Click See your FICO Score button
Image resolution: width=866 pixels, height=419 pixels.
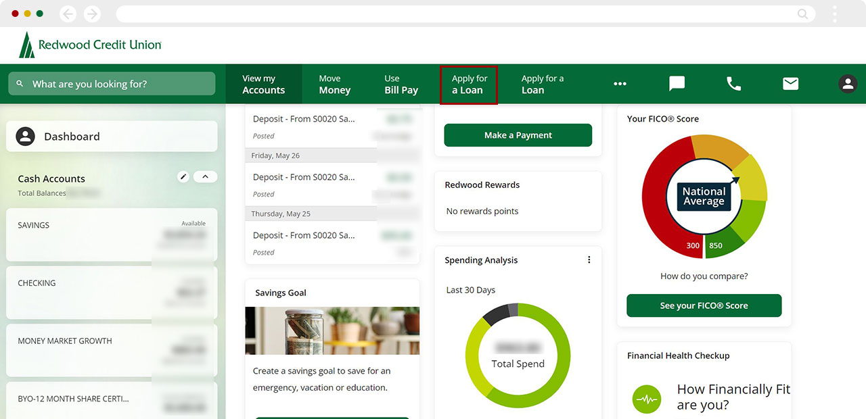[704, 305]
